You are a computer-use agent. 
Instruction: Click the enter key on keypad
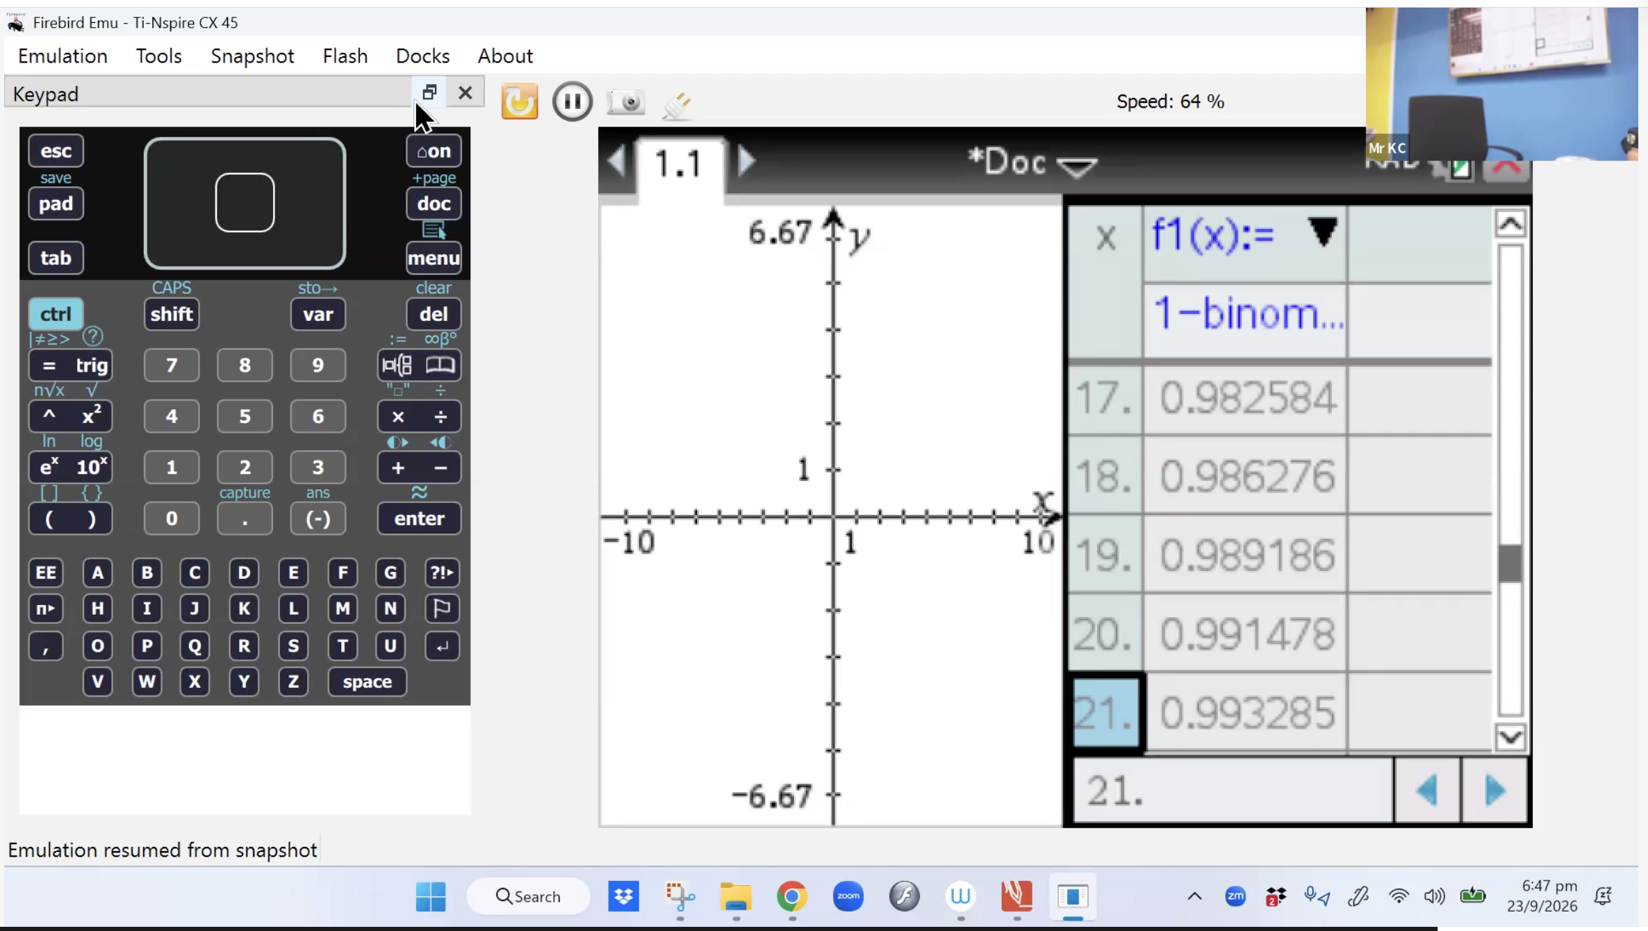click(x=419, y=518)
